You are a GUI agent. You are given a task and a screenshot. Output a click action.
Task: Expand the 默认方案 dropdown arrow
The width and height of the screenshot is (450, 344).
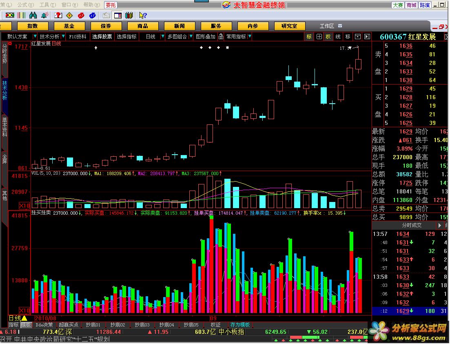(35, 36)
